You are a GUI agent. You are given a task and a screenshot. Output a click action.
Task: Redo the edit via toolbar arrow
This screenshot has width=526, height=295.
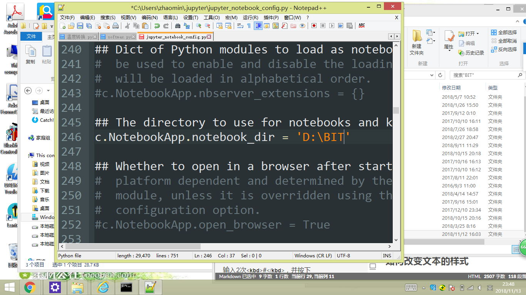tap(166, 26)
